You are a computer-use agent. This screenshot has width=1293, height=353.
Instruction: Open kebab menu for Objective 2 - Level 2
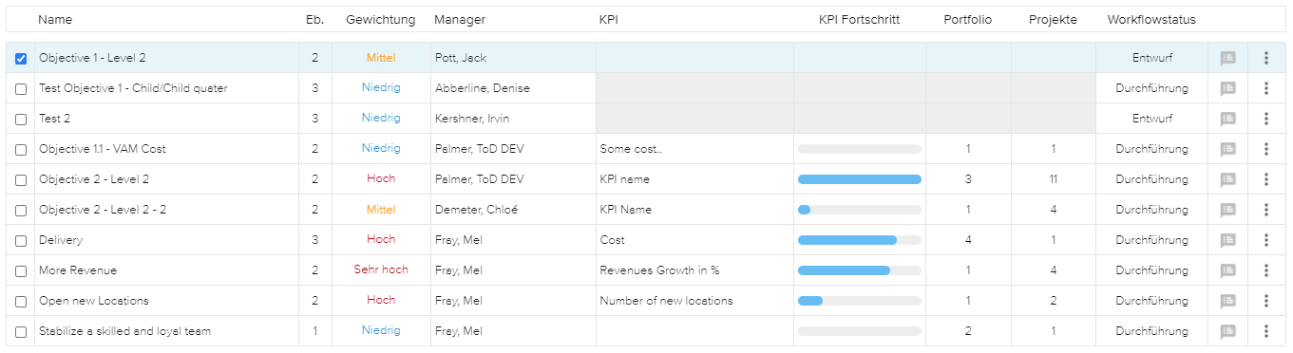pos(1265,179)
